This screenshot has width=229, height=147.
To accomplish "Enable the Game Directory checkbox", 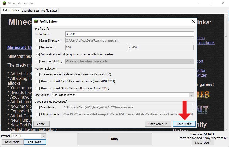I will [38, 40].
